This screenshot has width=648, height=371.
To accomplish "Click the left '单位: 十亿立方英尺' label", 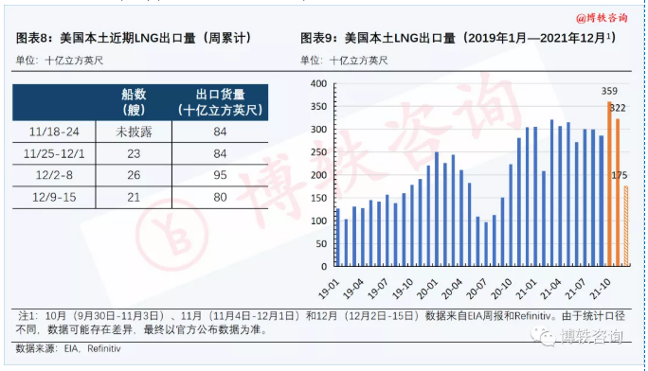I will (60, 61).
